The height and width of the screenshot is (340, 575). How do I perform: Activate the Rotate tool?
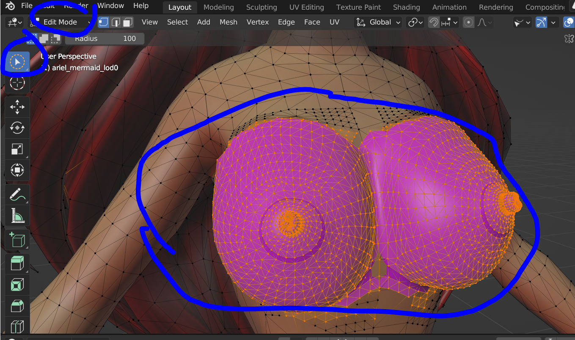point(17,127)
